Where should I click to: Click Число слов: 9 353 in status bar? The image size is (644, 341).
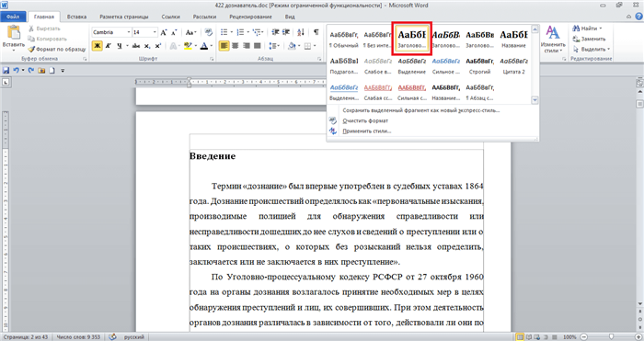pyautogui.click(x=78, y=337)
